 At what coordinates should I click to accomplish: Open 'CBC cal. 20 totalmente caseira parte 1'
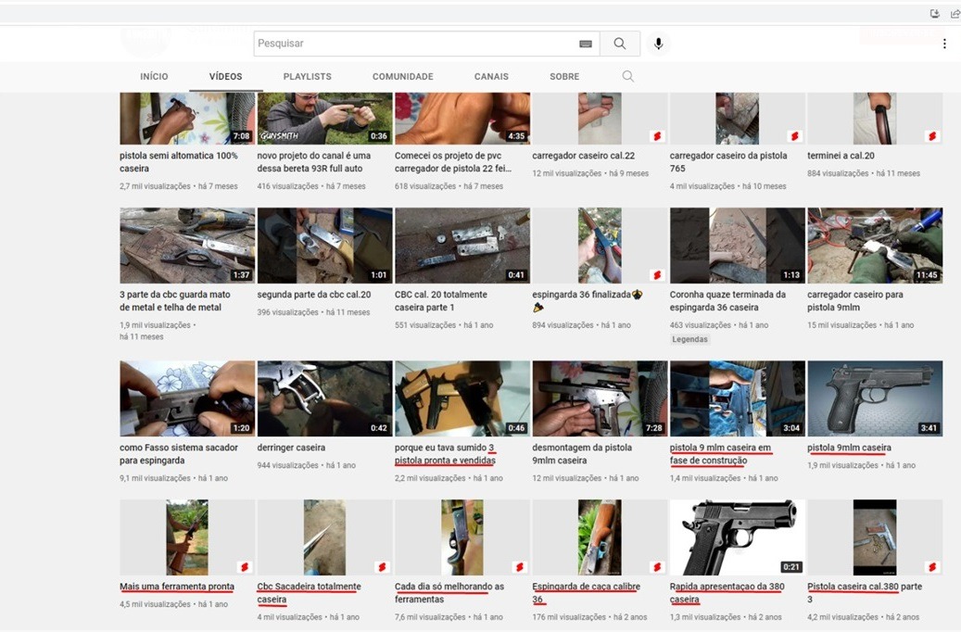pos(441,301)
